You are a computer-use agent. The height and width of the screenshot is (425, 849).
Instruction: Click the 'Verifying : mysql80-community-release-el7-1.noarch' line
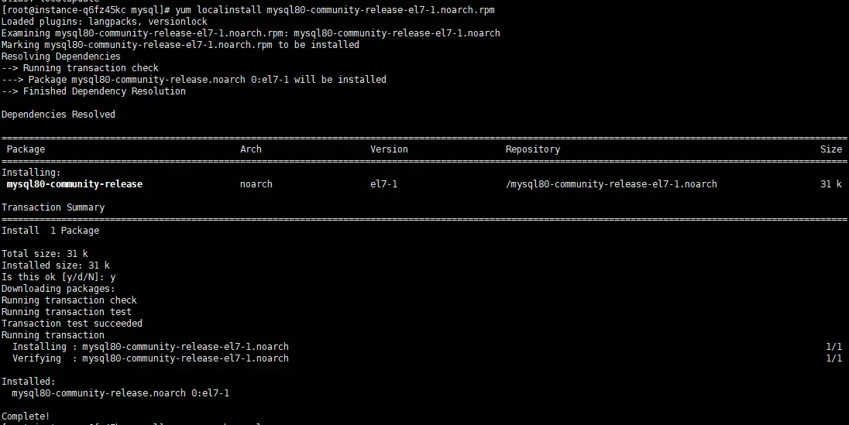[150, 358]
